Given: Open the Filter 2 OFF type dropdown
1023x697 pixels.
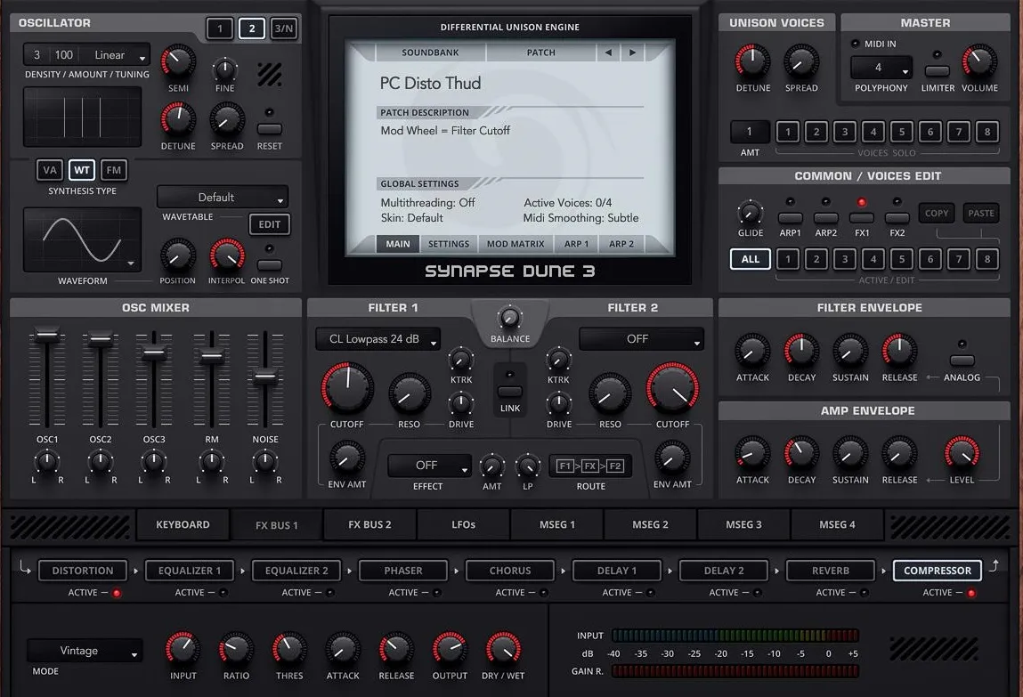Looking at the screenshot, I should click(x=641, y=339).
